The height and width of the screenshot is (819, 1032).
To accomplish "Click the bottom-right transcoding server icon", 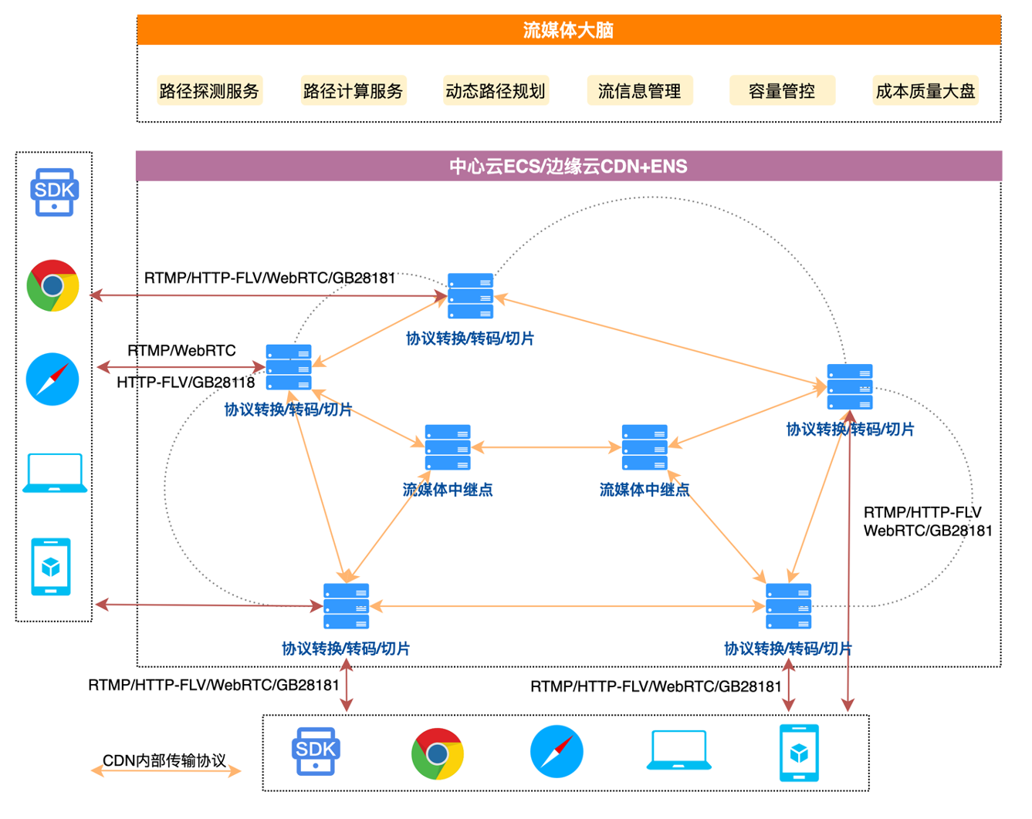I will [x=788, y=606].
